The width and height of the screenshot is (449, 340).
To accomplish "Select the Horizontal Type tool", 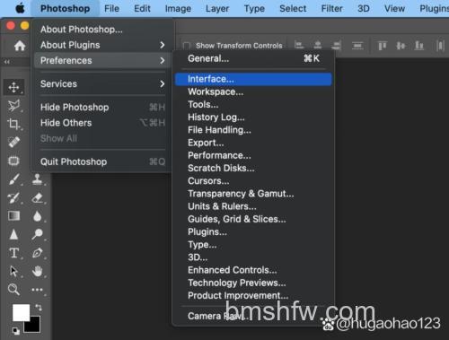I will click(13, 253).
